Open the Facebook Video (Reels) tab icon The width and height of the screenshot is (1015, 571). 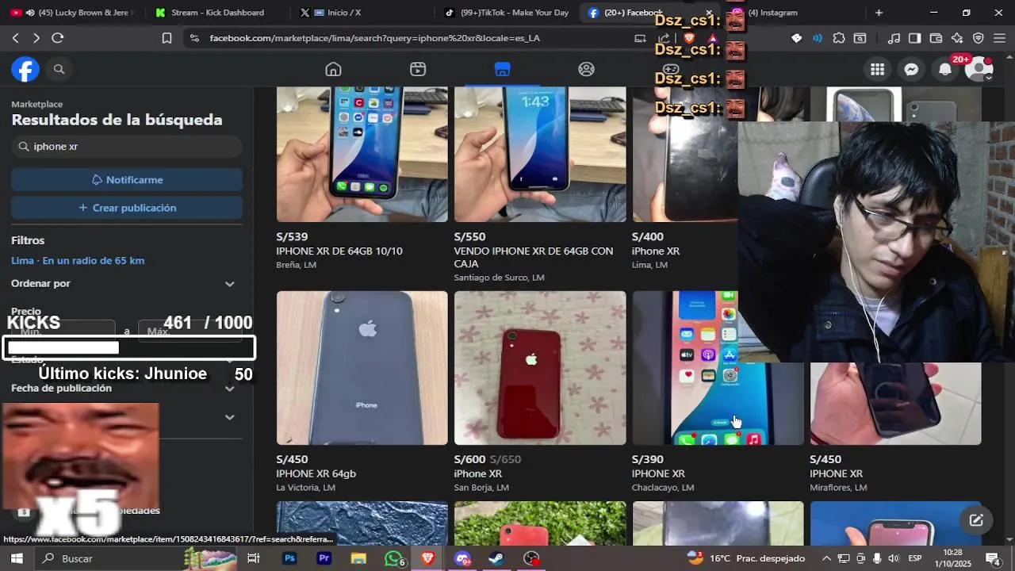[x=418, y=69]
